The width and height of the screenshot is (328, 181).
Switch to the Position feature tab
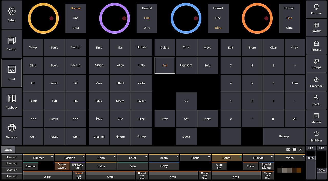[x=70, y=158]
